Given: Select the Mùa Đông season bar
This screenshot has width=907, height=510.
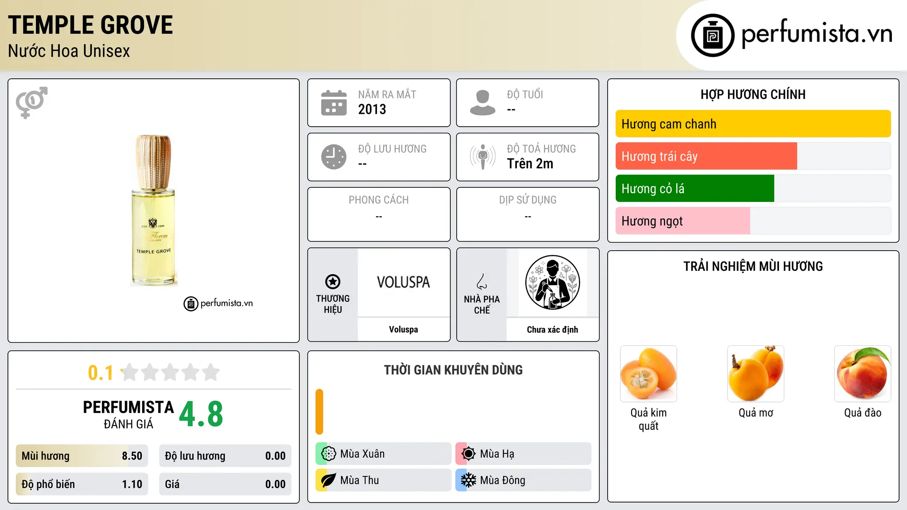Looking at the screenshot, I should pos(523,480).
